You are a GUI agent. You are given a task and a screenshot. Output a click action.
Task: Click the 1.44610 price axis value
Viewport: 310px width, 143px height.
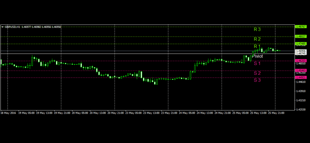coord(300,82)
